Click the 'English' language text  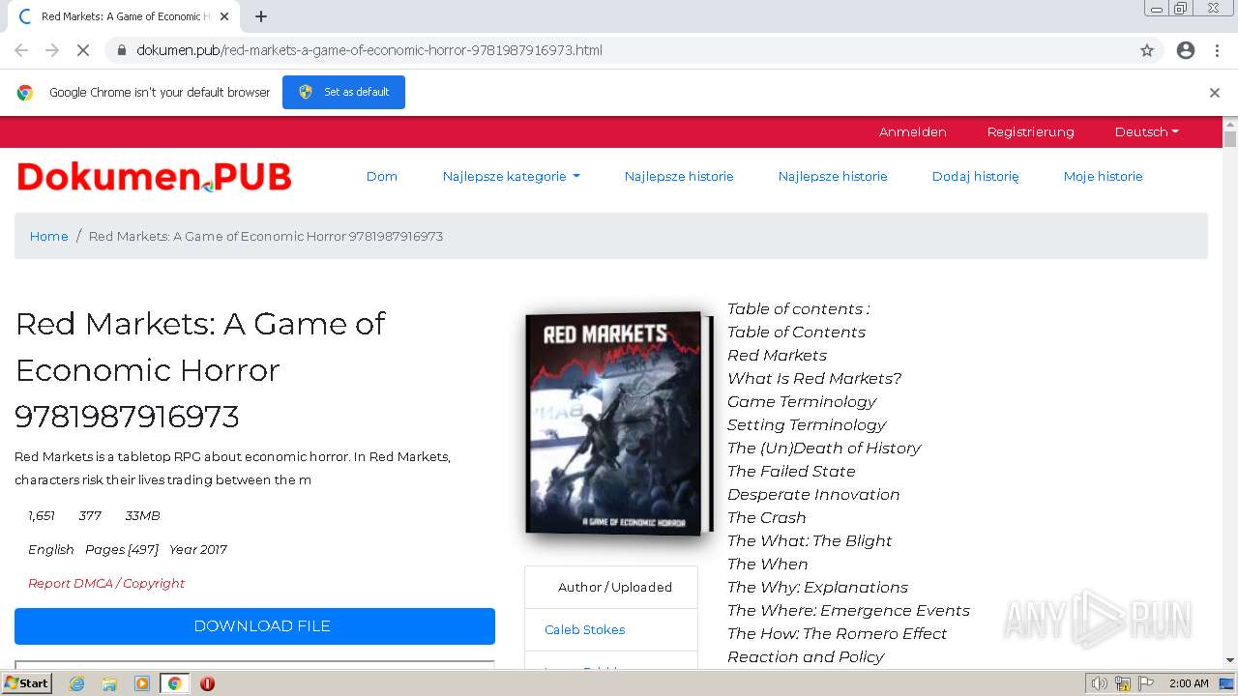(51, 549)
